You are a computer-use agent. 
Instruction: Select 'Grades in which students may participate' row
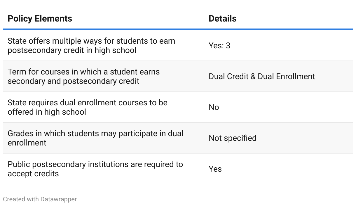tap(178, 138)
